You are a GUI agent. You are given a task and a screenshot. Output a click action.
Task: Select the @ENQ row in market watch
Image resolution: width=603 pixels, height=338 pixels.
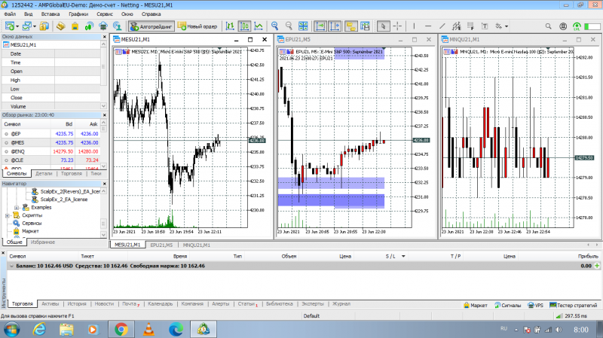51,151
